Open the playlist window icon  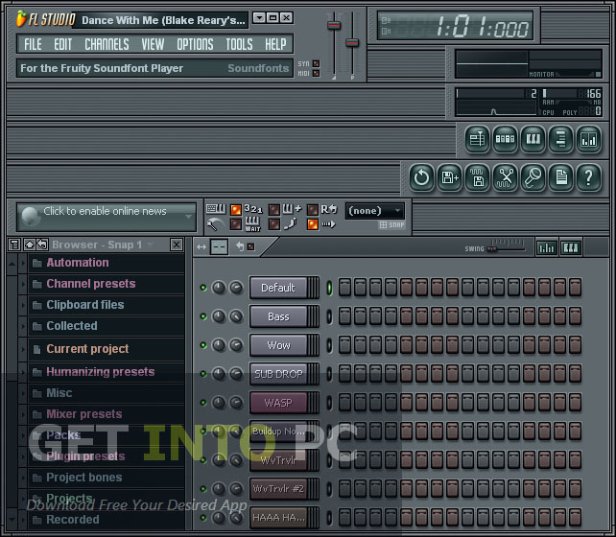click(x=477, y=139)
